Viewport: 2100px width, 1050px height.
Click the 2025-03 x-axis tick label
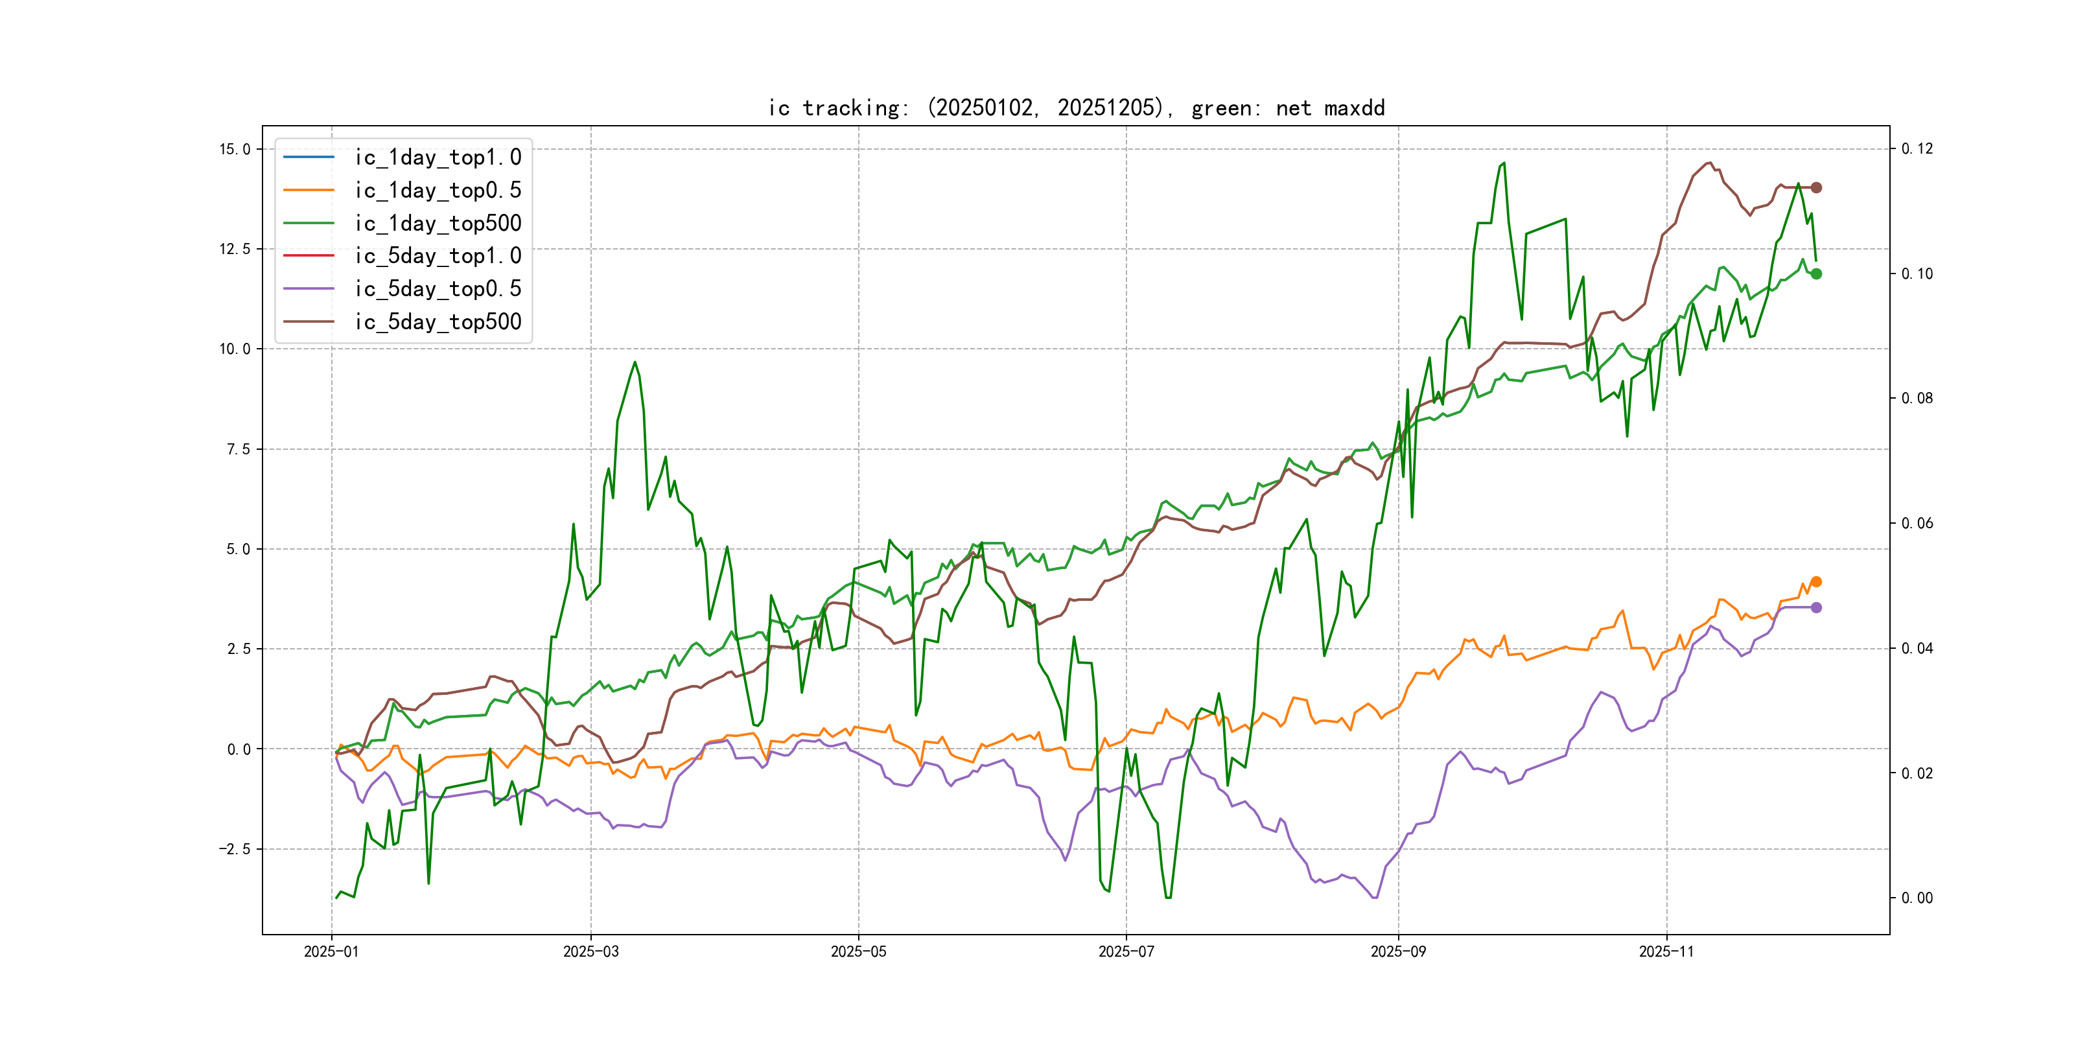590,952
